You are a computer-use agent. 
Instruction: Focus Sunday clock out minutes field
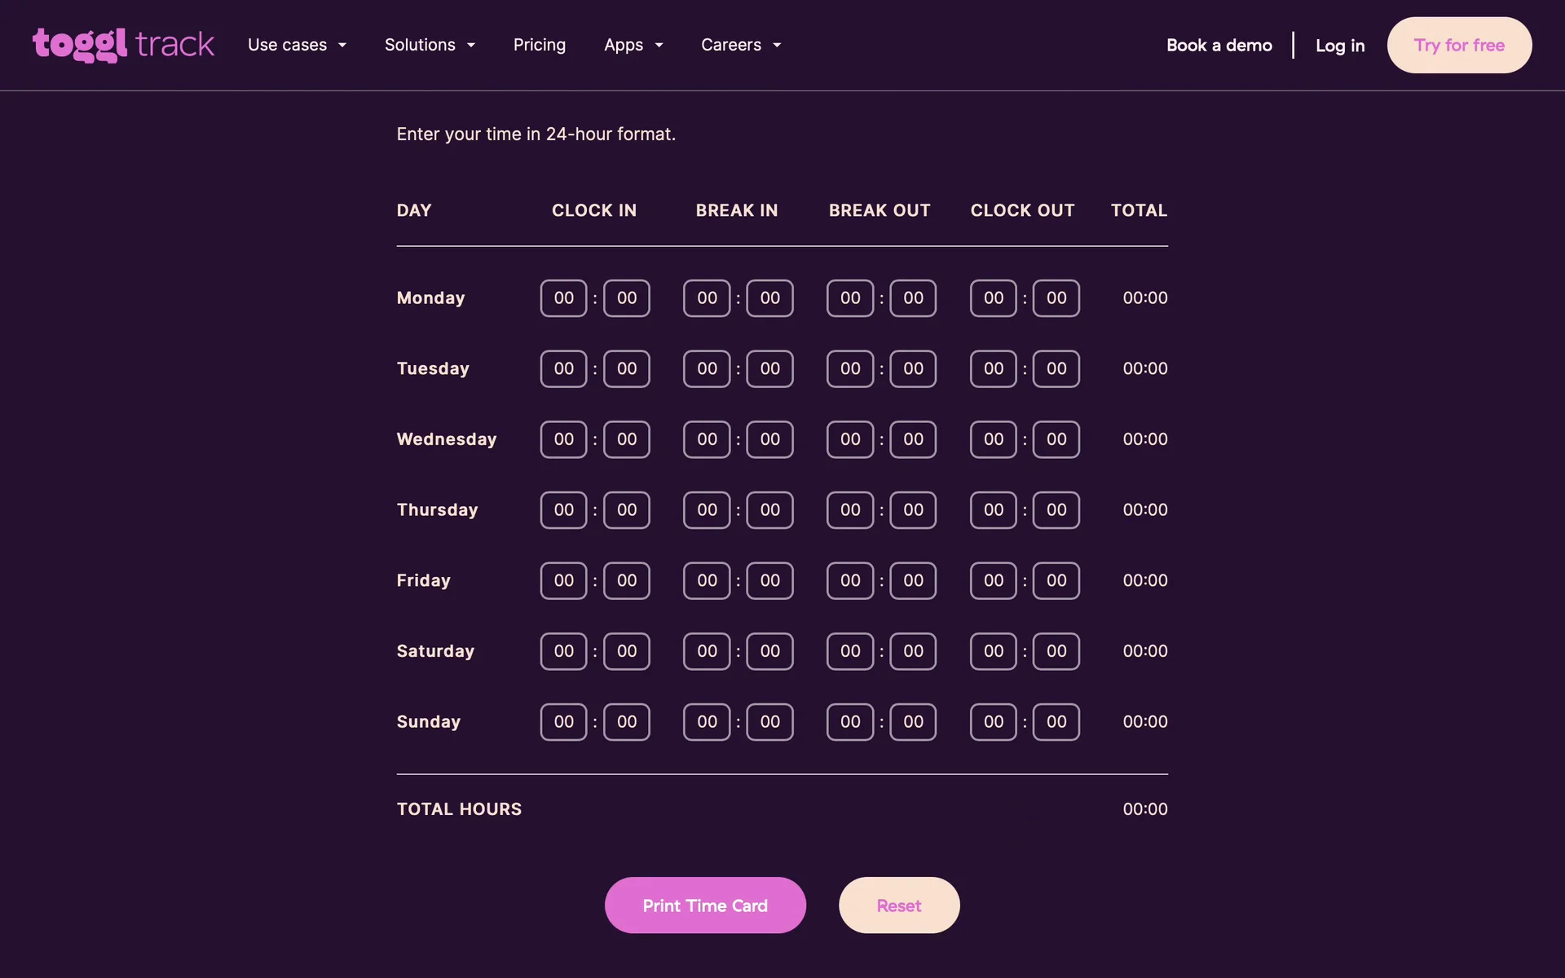1056,722
